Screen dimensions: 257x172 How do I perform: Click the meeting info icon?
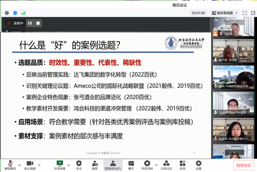coord(7,13)
